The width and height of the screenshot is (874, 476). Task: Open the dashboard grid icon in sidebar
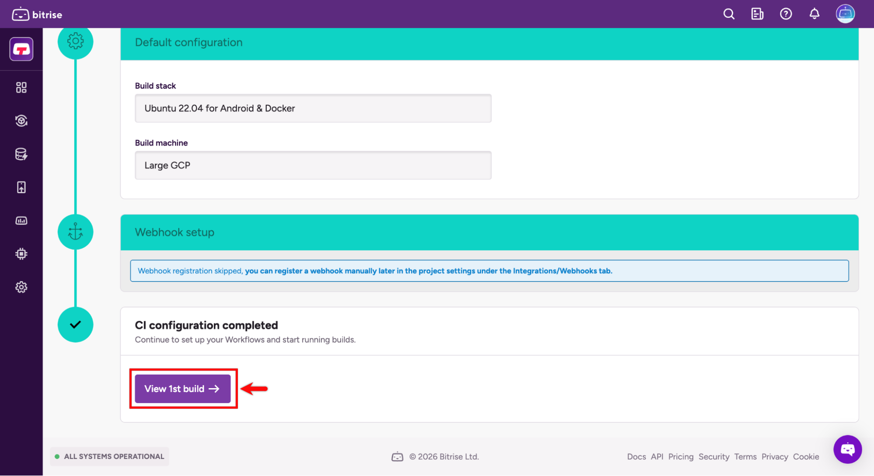[21, 87]
